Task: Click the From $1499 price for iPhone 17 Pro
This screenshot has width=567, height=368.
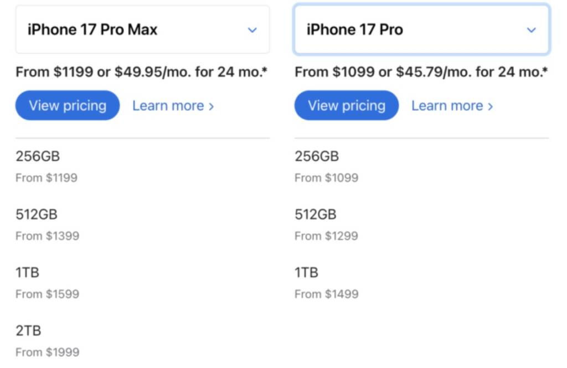Action: 327,294
